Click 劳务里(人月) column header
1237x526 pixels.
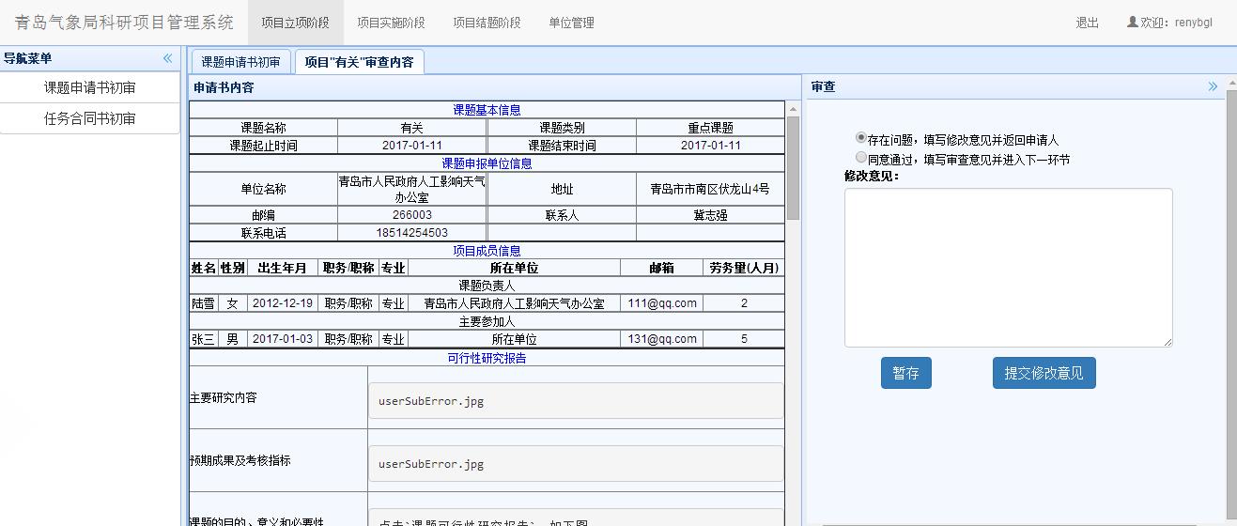tap(744, 268)
